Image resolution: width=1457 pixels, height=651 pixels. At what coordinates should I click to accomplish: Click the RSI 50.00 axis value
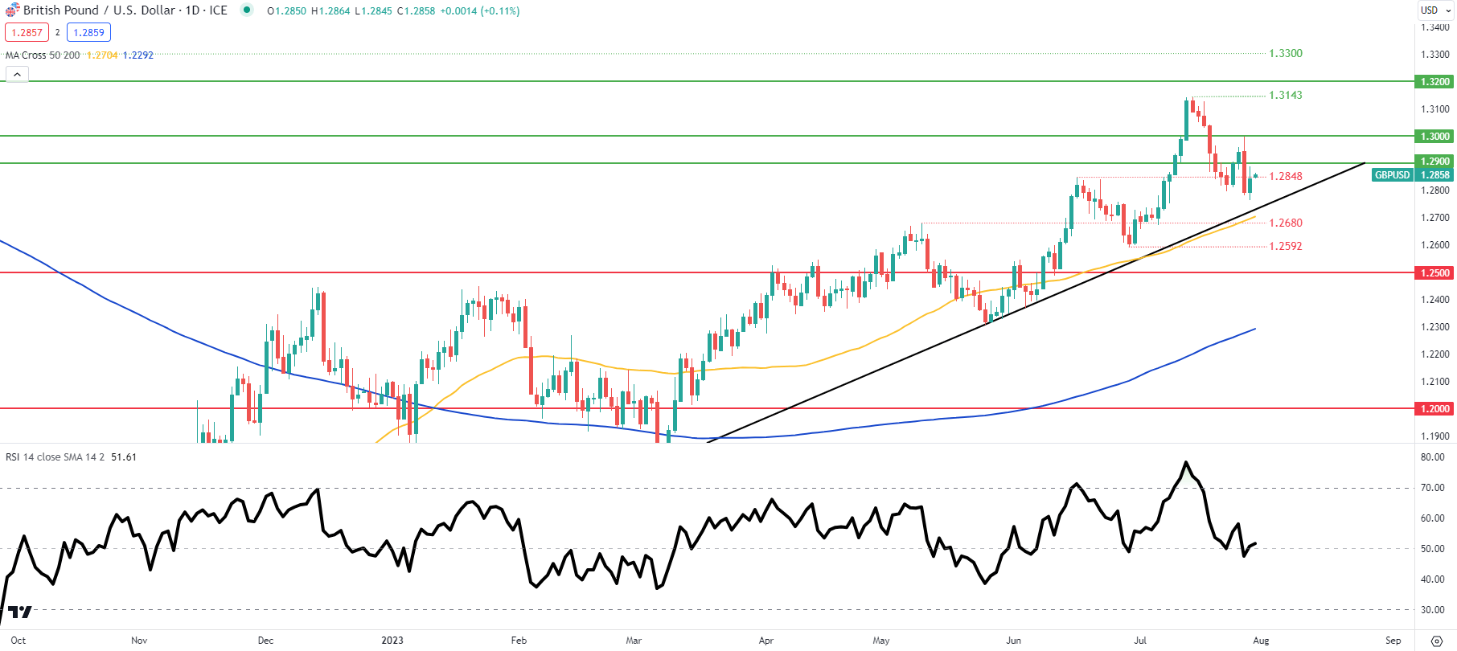click(1433, 549)
